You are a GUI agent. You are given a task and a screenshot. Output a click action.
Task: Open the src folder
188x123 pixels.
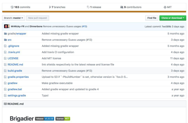(10, 40)
